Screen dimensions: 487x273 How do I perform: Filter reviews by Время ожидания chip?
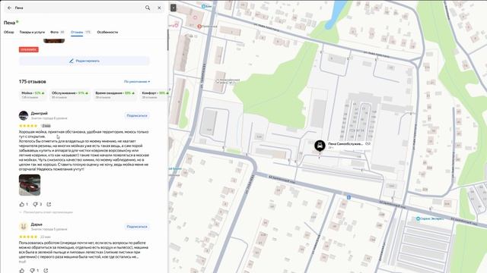(115, 95)
